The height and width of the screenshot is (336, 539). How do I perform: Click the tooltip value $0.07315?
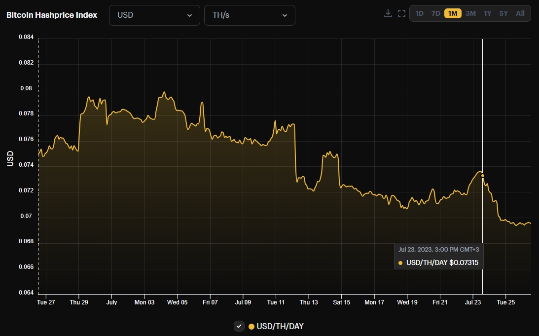coord(464,263)
